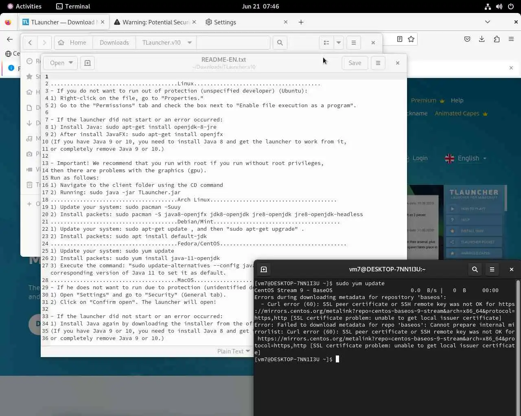This screenshot has width=521, height=416.
Task: Expand the Open recent files dropdown arrow
Action: click(71, 63)
